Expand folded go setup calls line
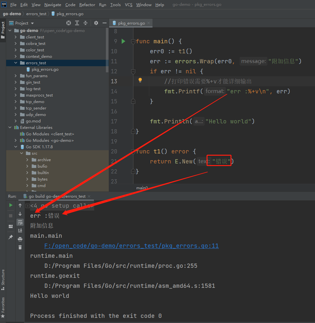Viewport: 315px width, 323px height. (28, 206)
